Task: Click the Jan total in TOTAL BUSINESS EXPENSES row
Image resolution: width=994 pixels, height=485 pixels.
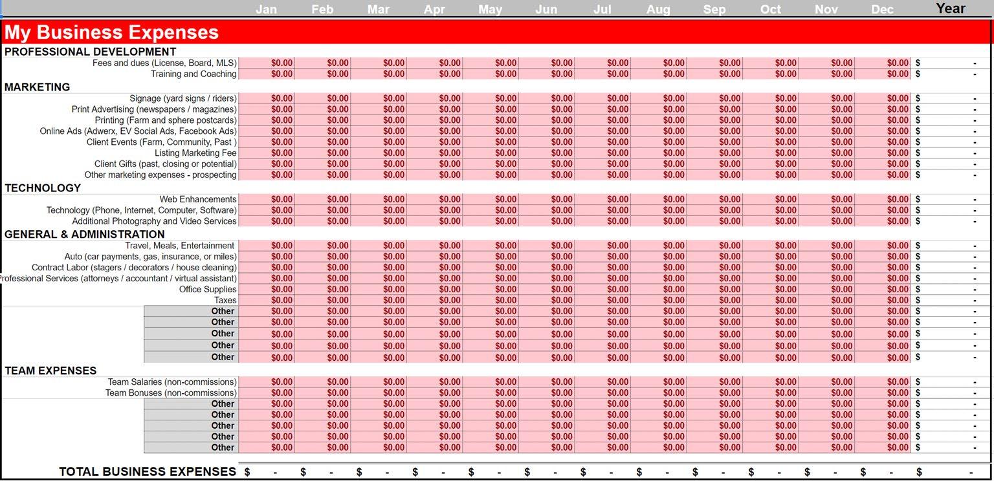Action: coord(267,473)
